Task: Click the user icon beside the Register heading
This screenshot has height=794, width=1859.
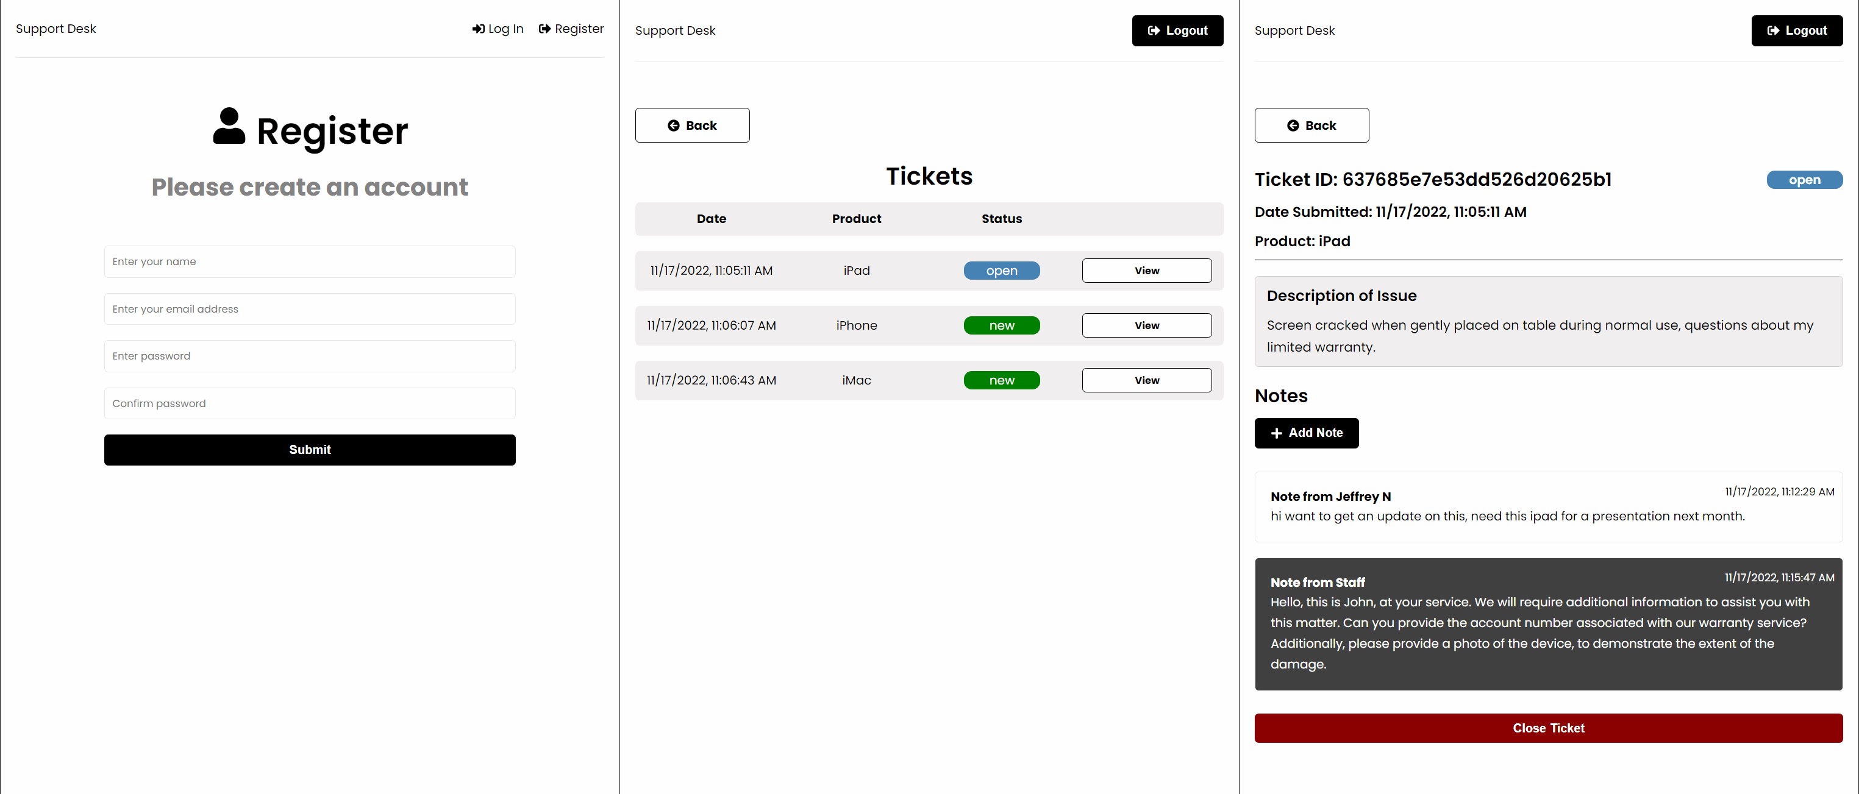Action: 229,126
